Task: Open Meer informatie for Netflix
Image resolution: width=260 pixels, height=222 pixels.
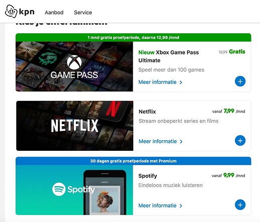Action: point(158,141)
